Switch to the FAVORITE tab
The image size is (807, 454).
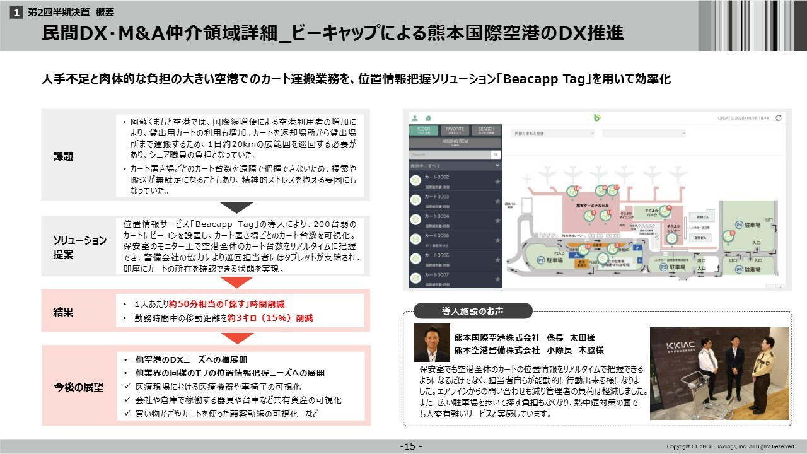pos(455,131)
